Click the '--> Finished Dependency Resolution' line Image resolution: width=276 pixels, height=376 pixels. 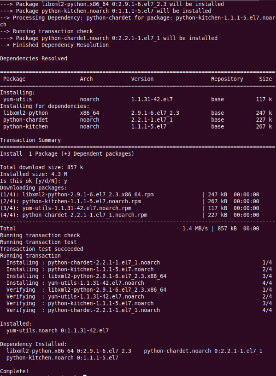pyautogui.click(x=54, y=45)
